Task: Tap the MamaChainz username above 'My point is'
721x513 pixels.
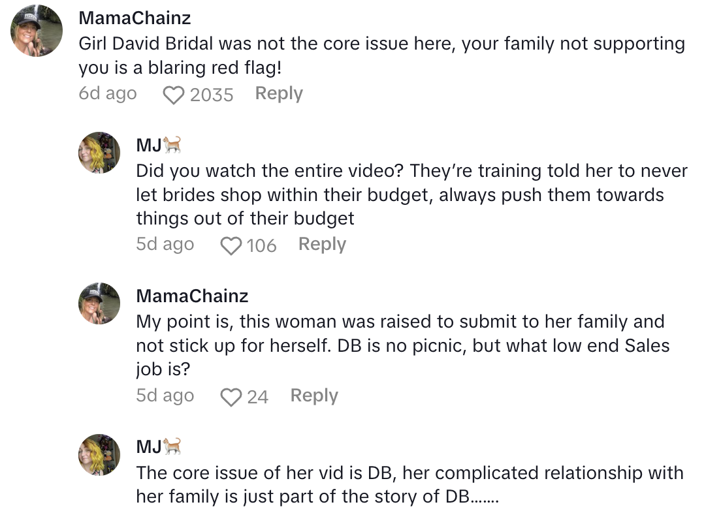Action: pos(192,296)
